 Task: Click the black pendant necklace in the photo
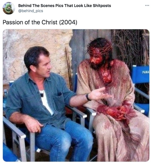pyautogui.click(x=42, y=95)
